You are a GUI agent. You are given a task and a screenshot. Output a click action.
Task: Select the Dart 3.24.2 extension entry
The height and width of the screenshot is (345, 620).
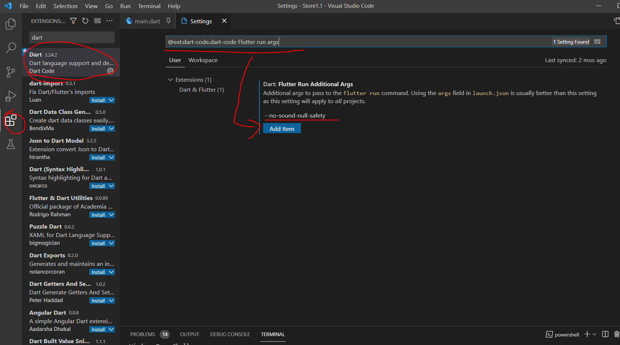coord(71,62)
